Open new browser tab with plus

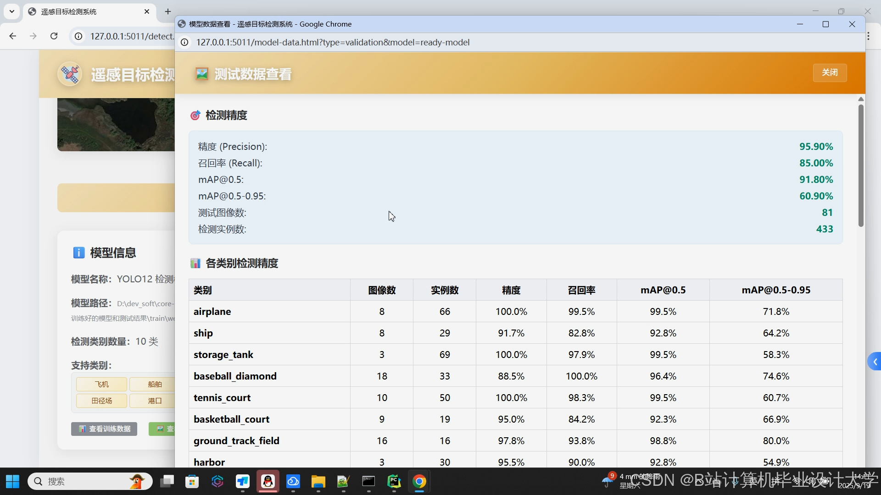tap(168, 11)
